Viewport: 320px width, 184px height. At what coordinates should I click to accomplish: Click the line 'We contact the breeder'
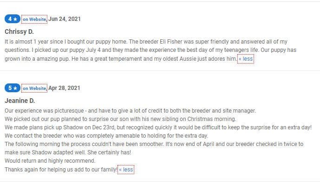(x=106, y=136)
